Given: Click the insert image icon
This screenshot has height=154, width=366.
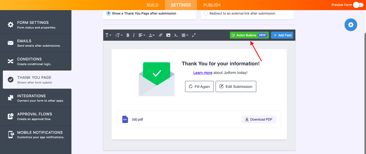Looking at the screenshot, I should tap(168, 35).
